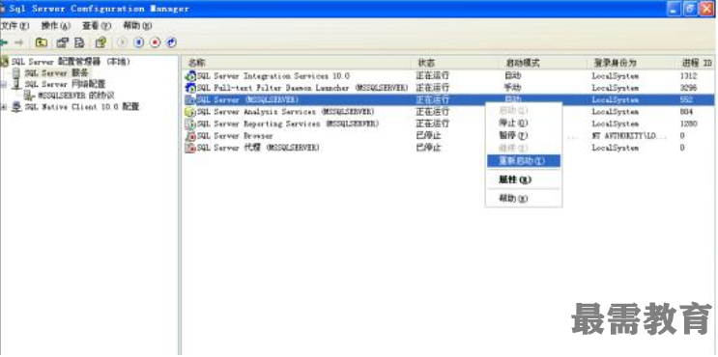Click the SQL Server (MSSQLSERVER) service icon

[x=190, y=99]
